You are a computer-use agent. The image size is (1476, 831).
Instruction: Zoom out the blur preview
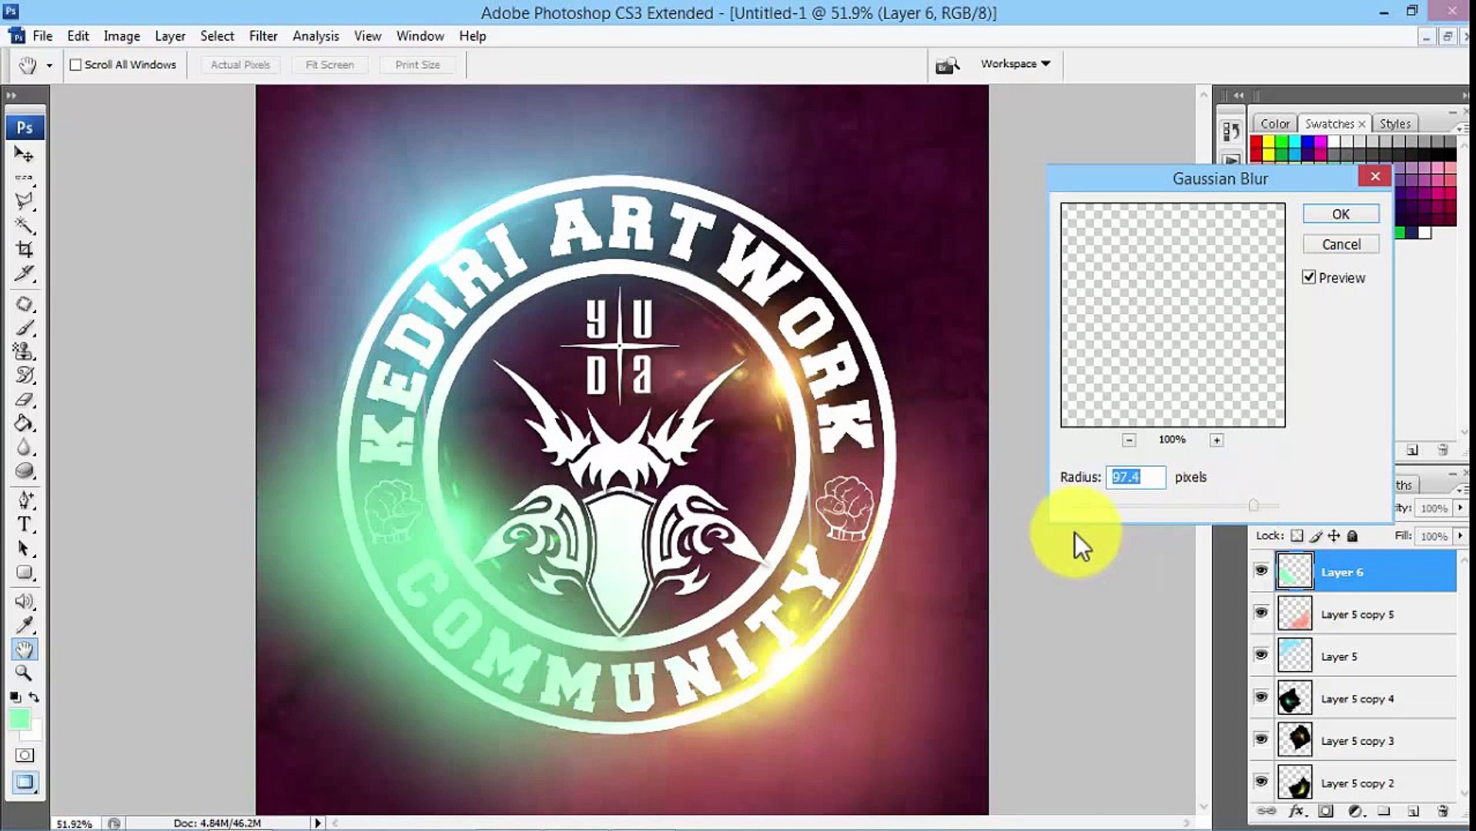[1129, 440]
